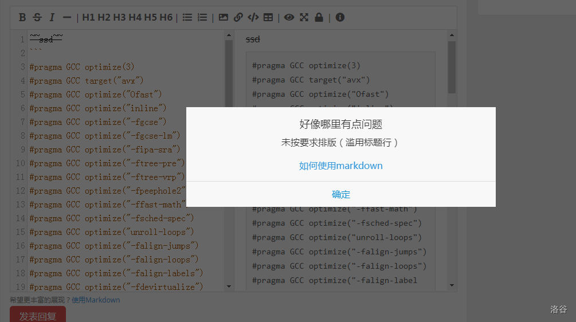This screenshot has width=576, height=322.
Task: Insert H1 heading
Action: [88, 17]
